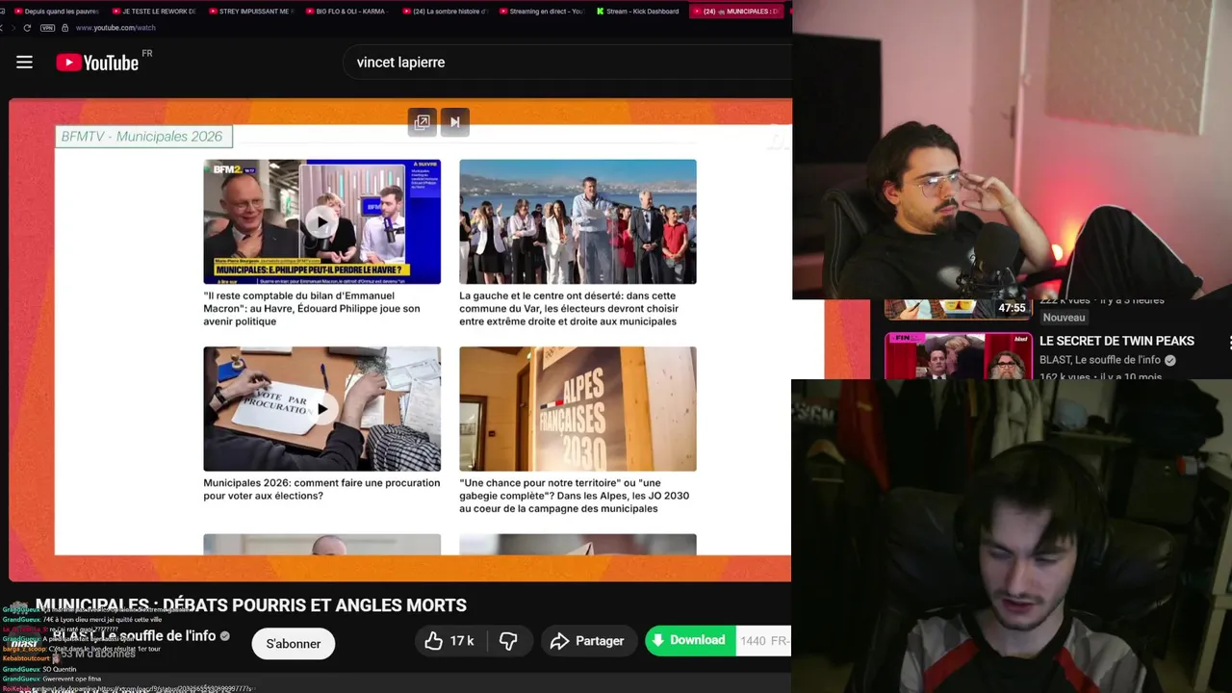1232x693 pixels.
Task: Open the Twin Peaks sidebar video thumbnail
Action: click(x=959, y=356)
